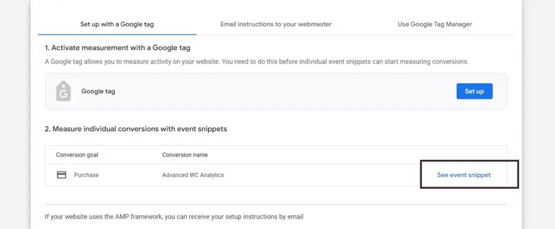This screenshot has height=229, width=555.
Task: Click the blue underline of the active tab
Action: pyautogui.click(x=117, y=35)
